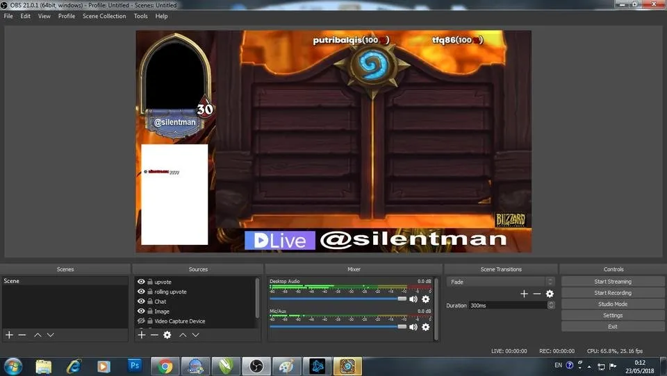Move scene down in Scenes panel
The image size is (667, 376).
(x=51, y=335)
